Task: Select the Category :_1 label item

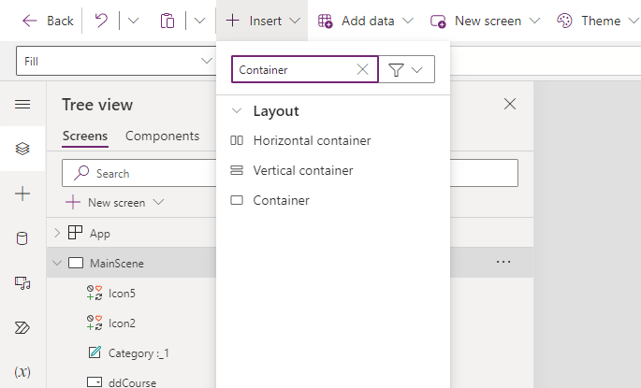Action: (x=138, y=352)
